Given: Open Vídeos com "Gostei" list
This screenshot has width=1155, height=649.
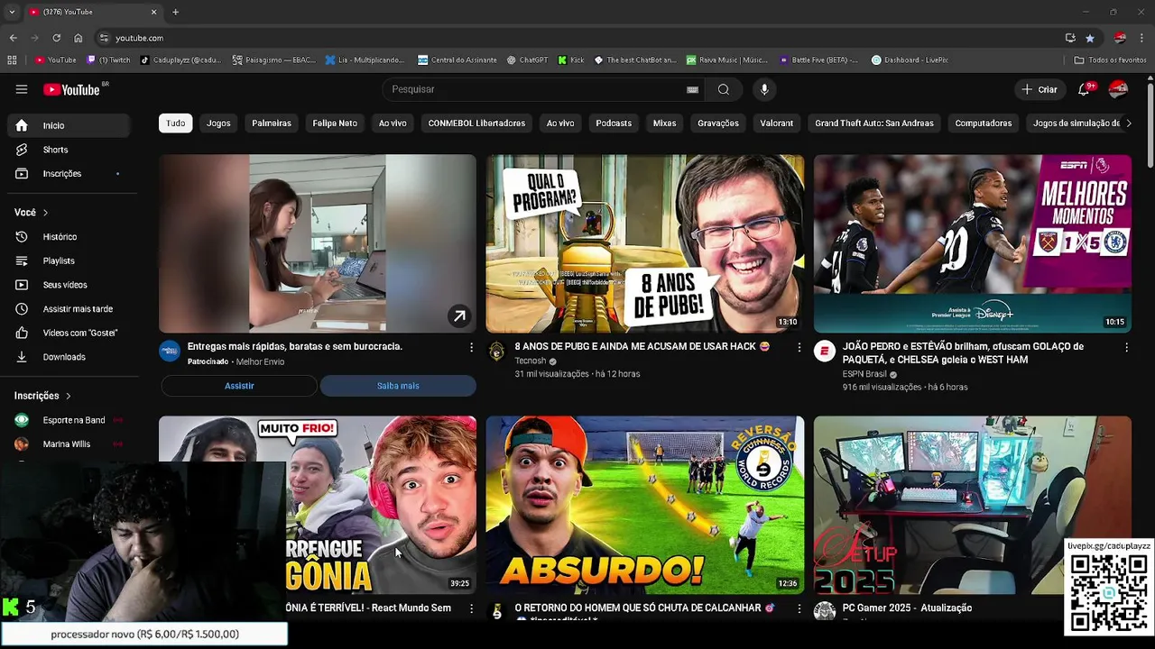Looking at the screenshot, I should click(x=69, y=333).
